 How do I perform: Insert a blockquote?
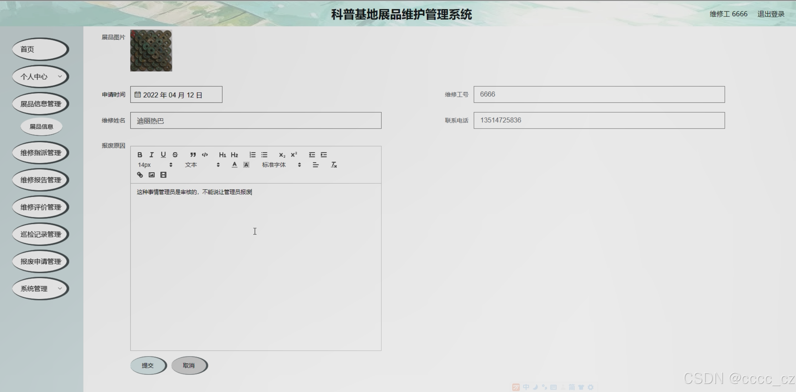pos(193,155)
